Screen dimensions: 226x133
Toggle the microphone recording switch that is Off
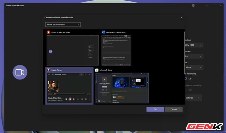tap(186, 90)
